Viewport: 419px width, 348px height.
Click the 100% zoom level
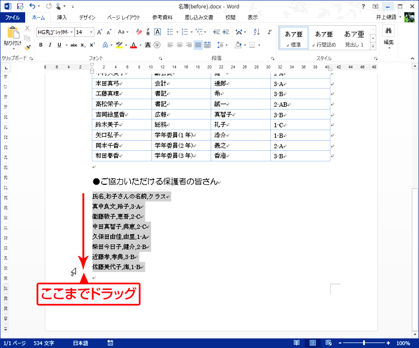coord(403,343)
